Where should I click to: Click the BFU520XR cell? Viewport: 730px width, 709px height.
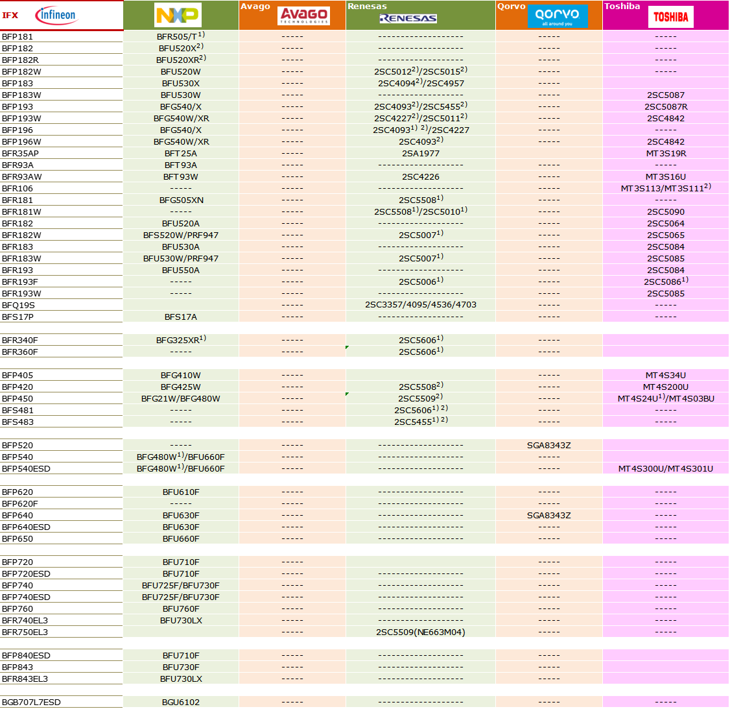pyautogui.click(x=181, y=60)
